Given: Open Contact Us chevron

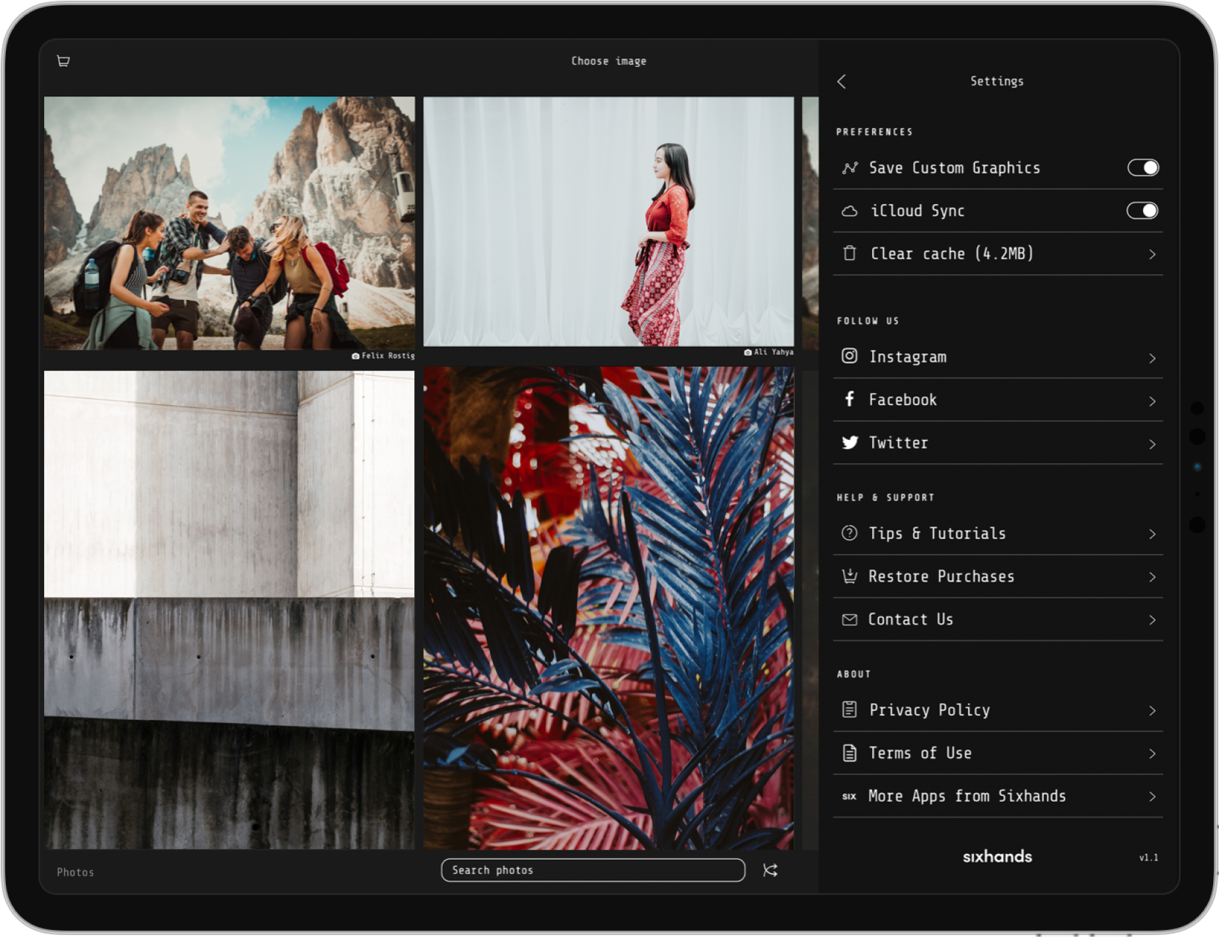Looking at the screenshot, I should pos(1152,620).
